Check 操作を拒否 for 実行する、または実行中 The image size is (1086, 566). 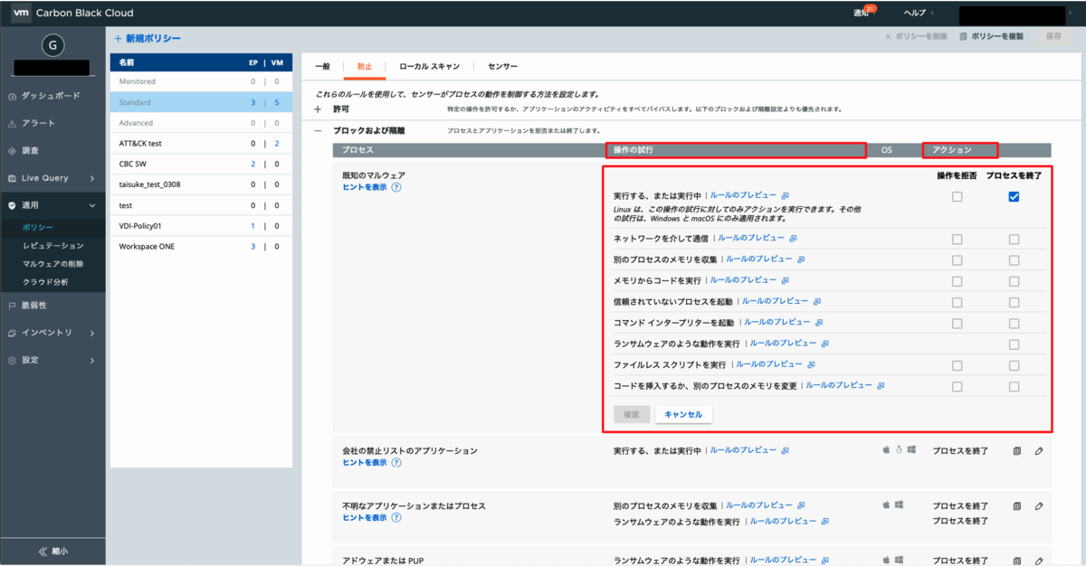click(x=957, y=196)
